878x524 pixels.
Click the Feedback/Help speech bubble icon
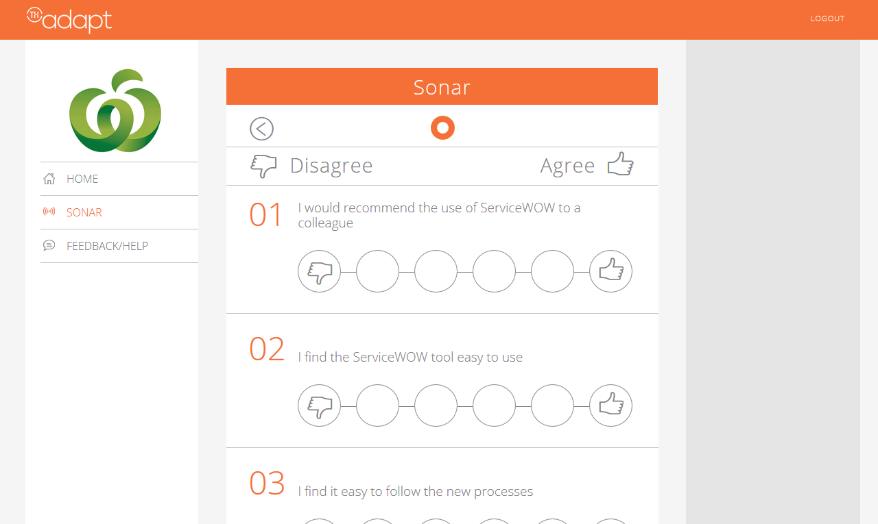click(x=49, y=245)
